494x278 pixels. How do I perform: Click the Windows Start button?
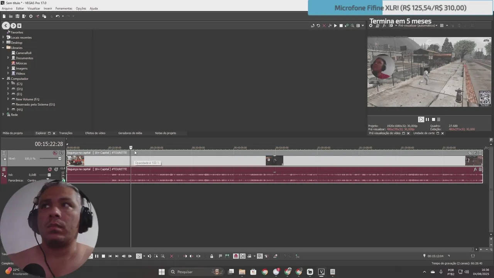162,272
